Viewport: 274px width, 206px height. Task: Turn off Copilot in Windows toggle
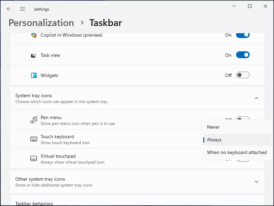coord(243,35)
